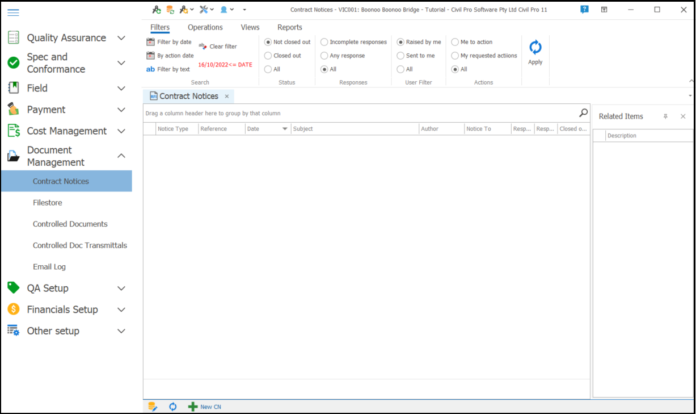Click the compass refresh icon in title bar
Viewport: 696px width, 414px height.
(157, 10)
